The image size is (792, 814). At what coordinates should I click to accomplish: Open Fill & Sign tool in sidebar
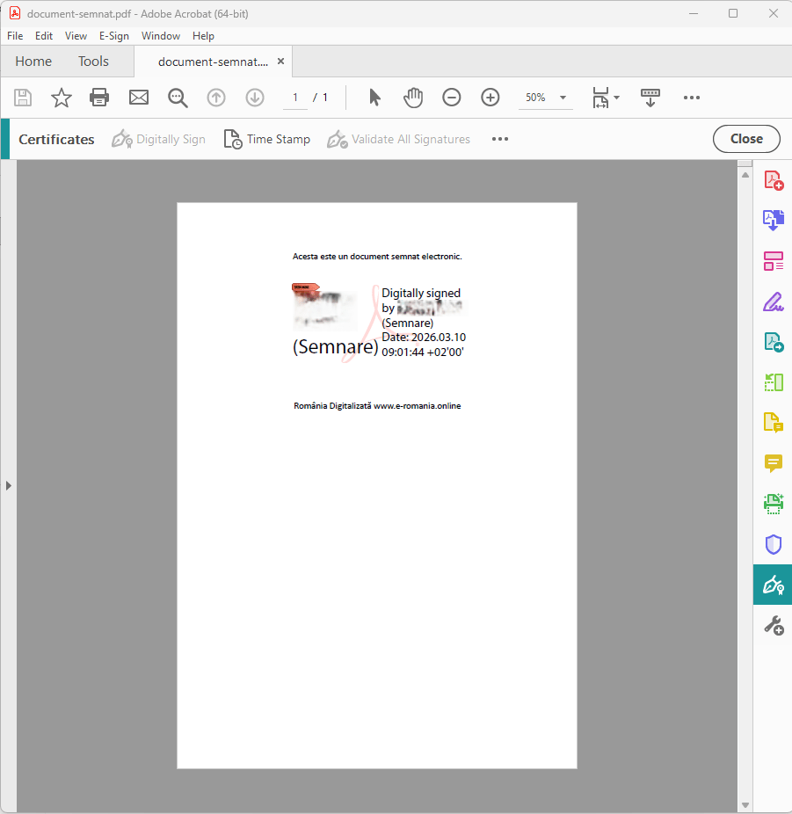(773, 302)
